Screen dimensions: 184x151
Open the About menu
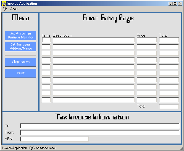point(14,9)
